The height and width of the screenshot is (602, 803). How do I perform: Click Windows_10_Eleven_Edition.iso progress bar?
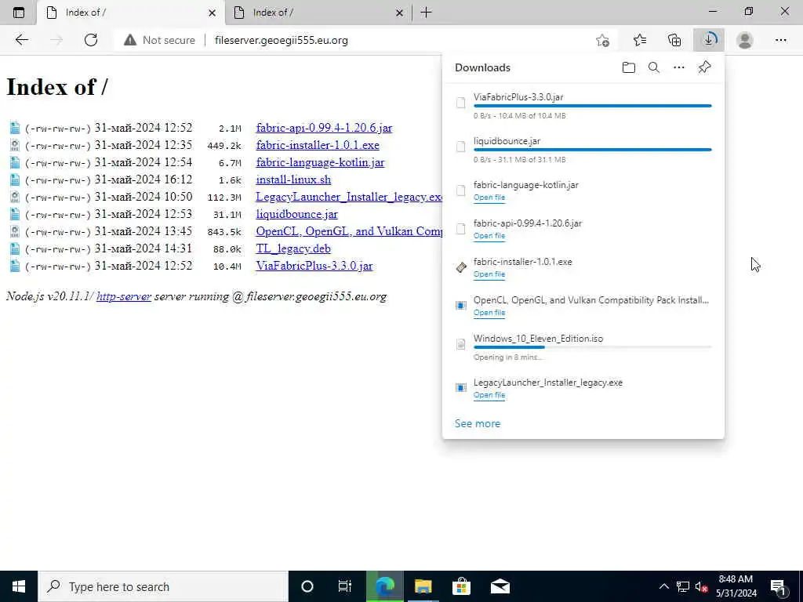pos(593,347)
